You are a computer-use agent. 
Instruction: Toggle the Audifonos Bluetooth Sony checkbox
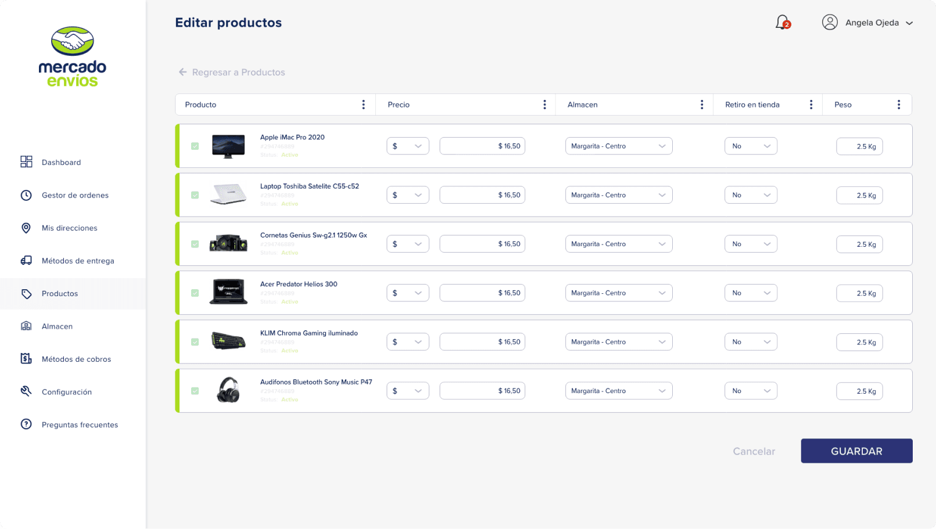tap(195, 391)
